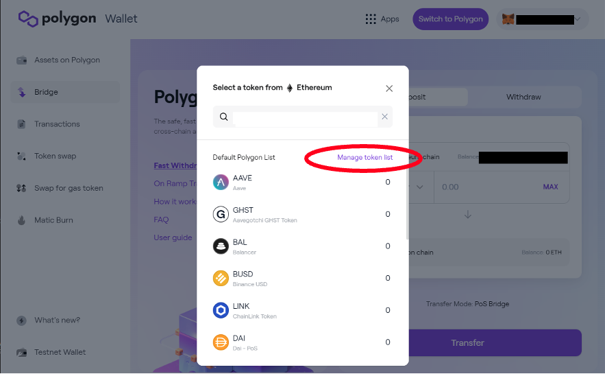The height and width of the screenshot is (374, 605).
Task: Click Manage token list link
Action: pyautogui.click(x=365, y=158)
